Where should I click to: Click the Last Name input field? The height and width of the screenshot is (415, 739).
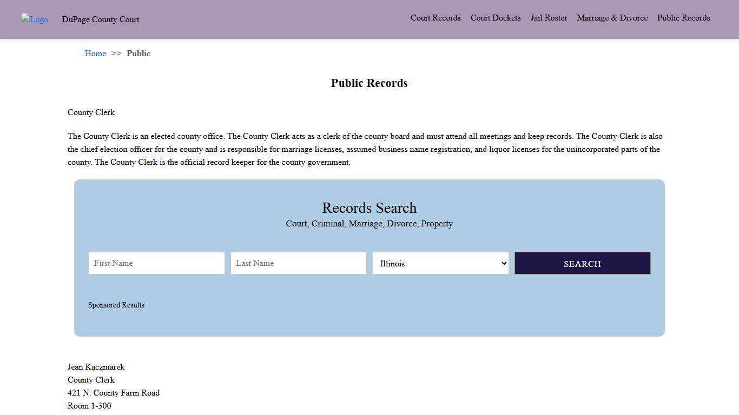click(298, 263)
